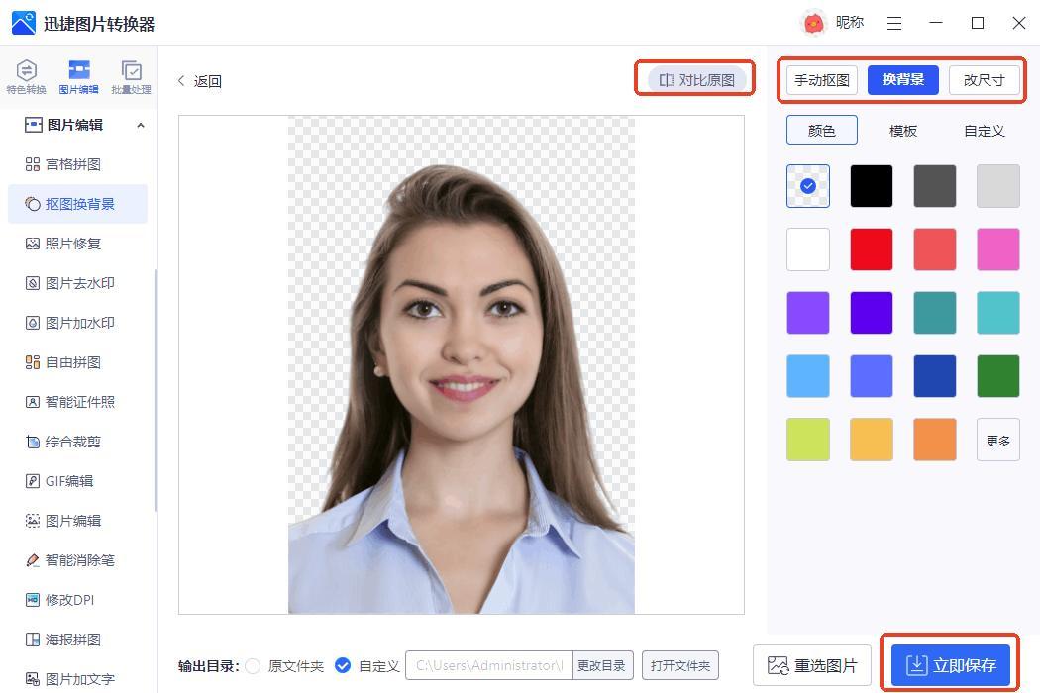The width and height of the screenshot is (1040, 693).
Task: Open the 智能证件照 ID photo tool
Action: click(79, 402)
